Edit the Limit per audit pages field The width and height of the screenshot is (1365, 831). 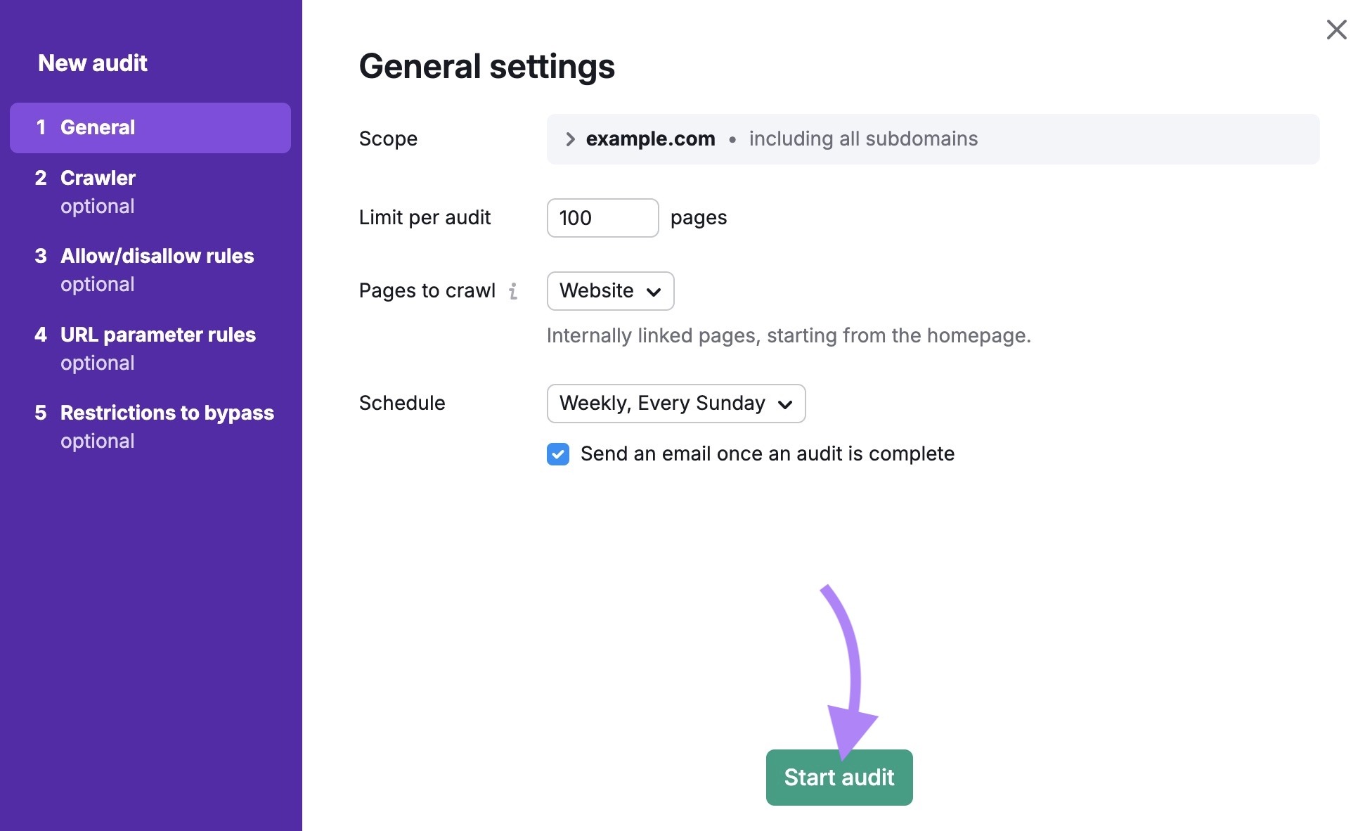click(x=602, y=218)
